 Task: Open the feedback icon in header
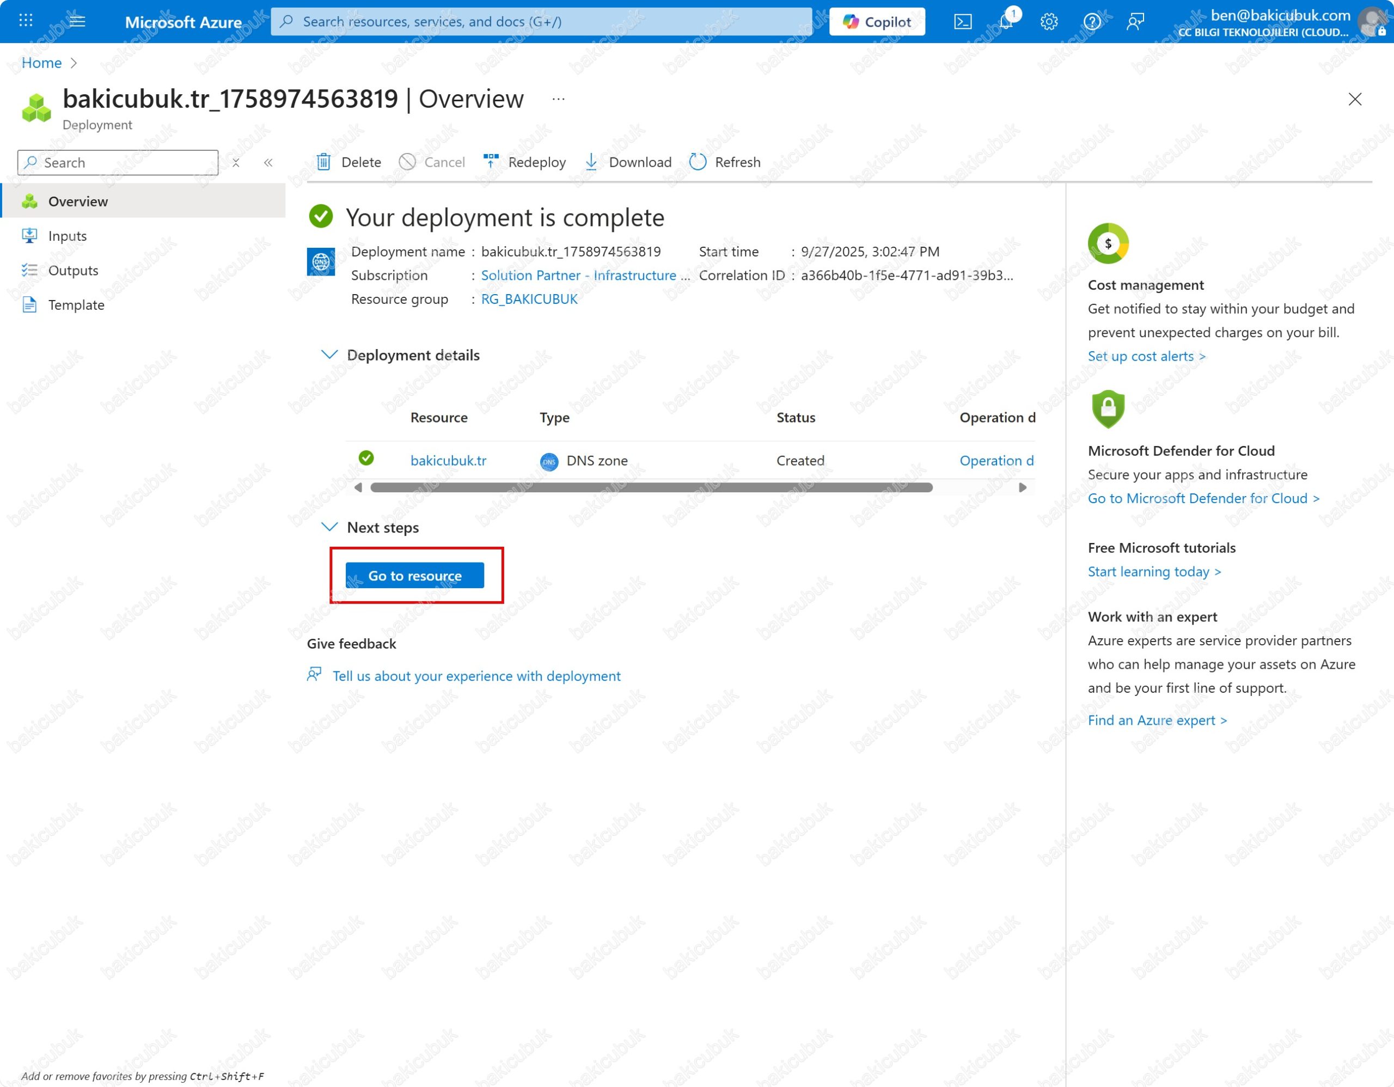point(1135,22)
